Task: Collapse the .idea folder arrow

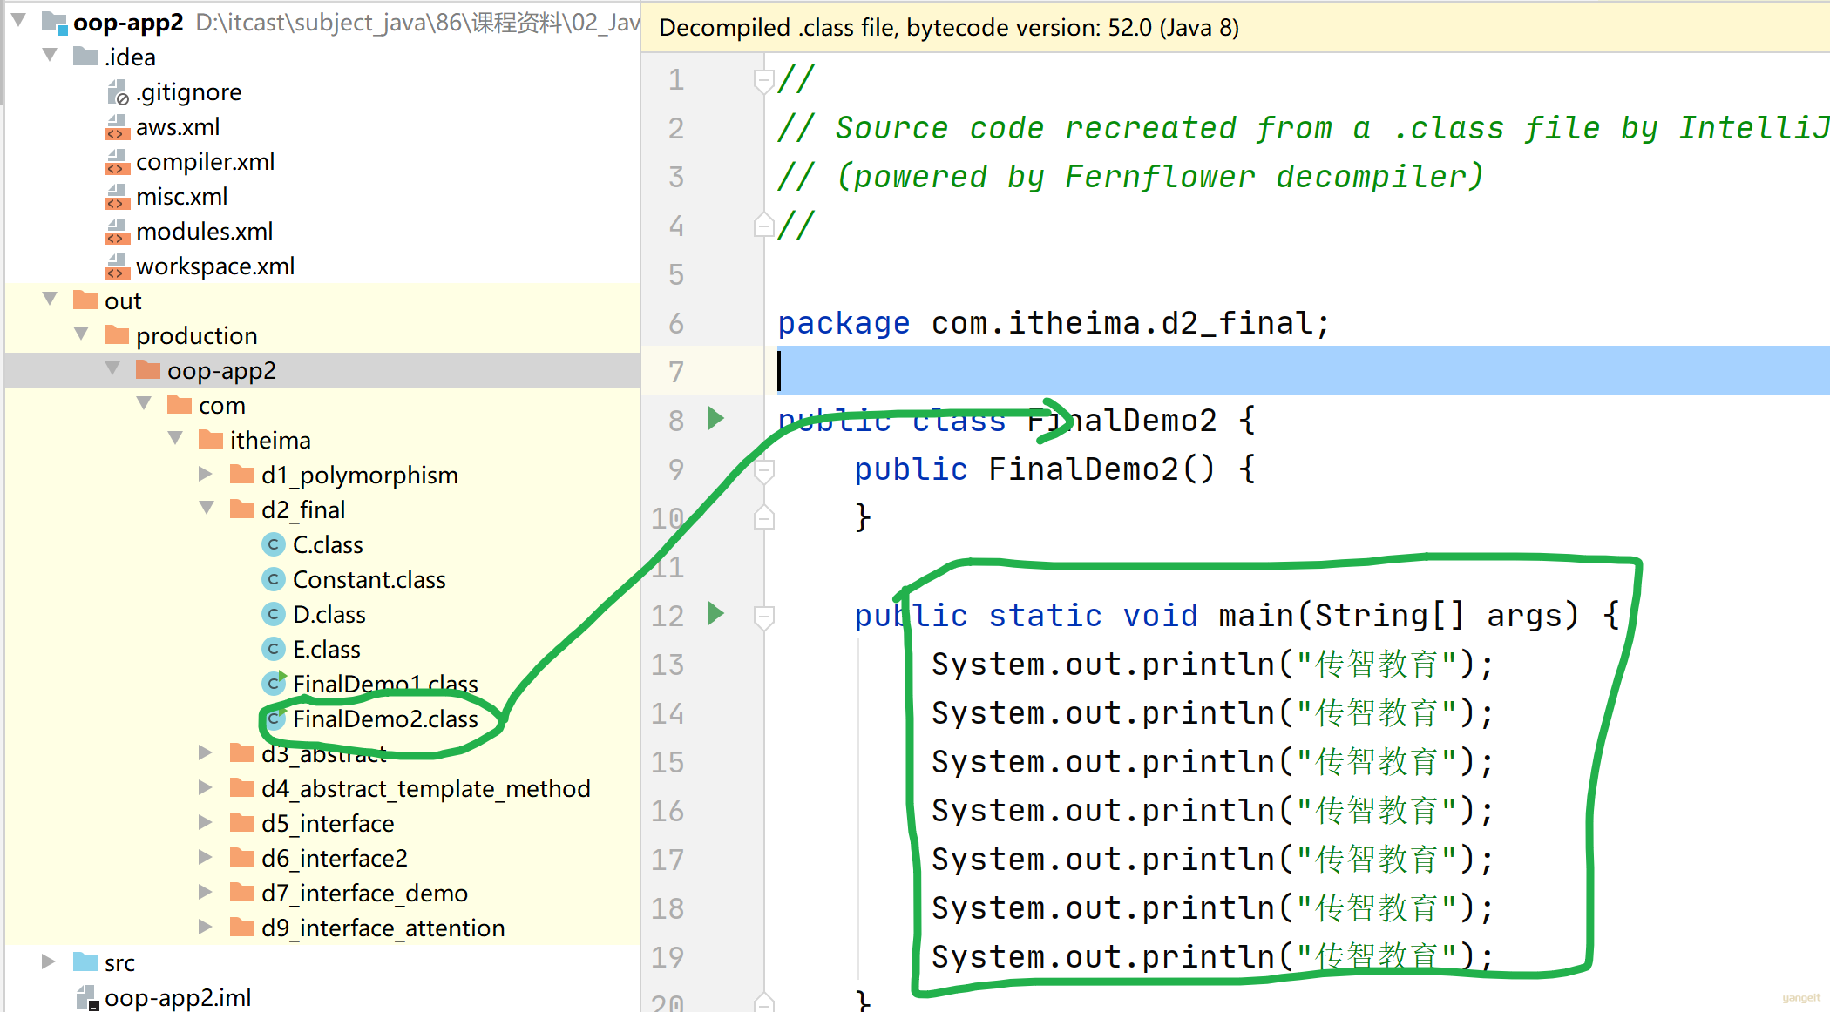Action: tap(50, 55)
